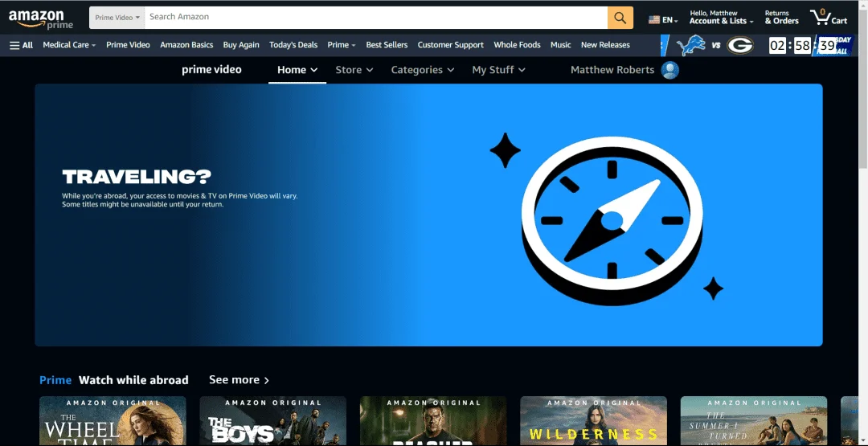The width and height of the screenshot is (868, 446).
Task: Expand Account & Lists dropdown
Action: (721, 17)
